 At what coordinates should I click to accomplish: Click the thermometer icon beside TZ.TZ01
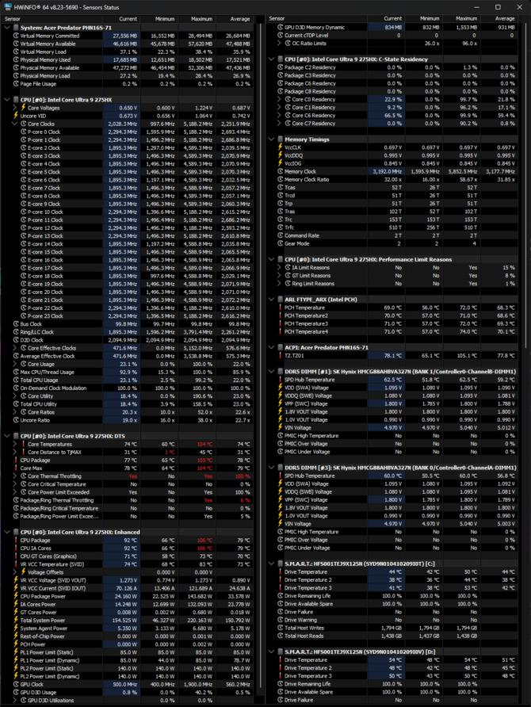[x=280, y=356]
